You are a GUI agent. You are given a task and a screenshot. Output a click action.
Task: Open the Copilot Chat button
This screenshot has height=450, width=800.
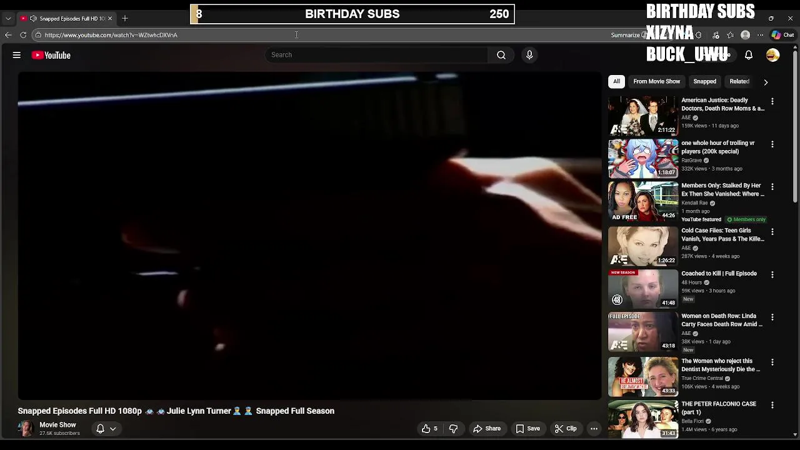point(782,35)
